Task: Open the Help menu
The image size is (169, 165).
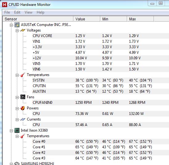Action: [x=40, y=12]
